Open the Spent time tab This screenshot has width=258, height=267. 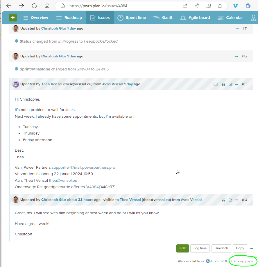(x=132, y=17)
